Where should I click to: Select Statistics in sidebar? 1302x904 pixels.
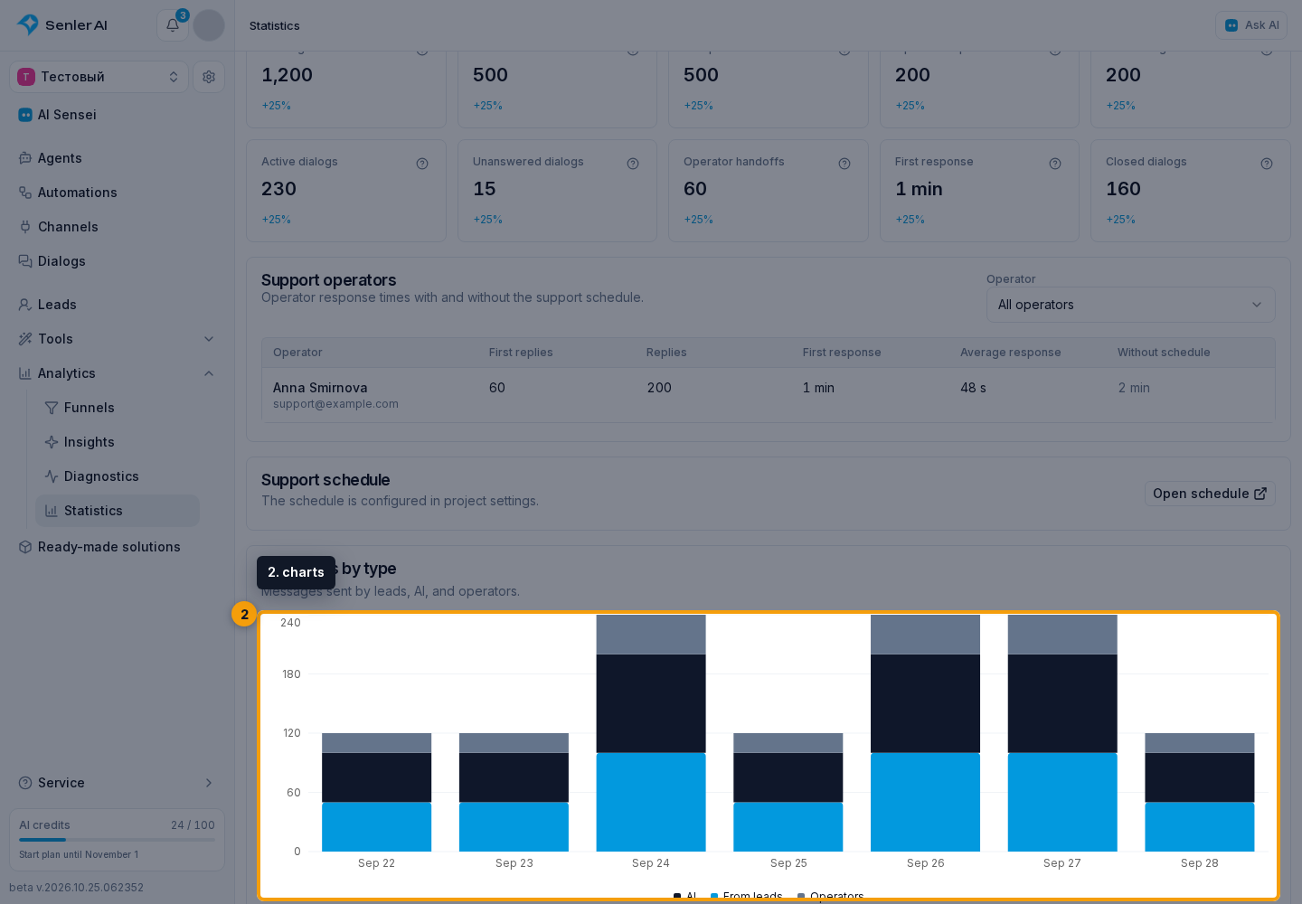[x=118, y=511]
